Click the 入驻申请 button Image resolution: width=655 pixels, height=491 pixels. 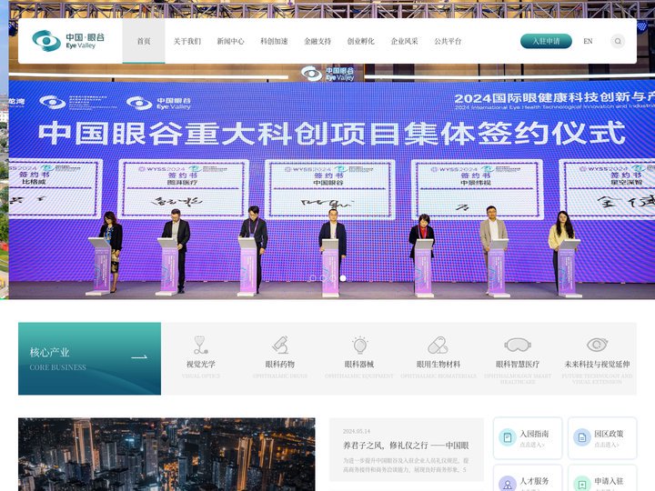tap(546, 41)
